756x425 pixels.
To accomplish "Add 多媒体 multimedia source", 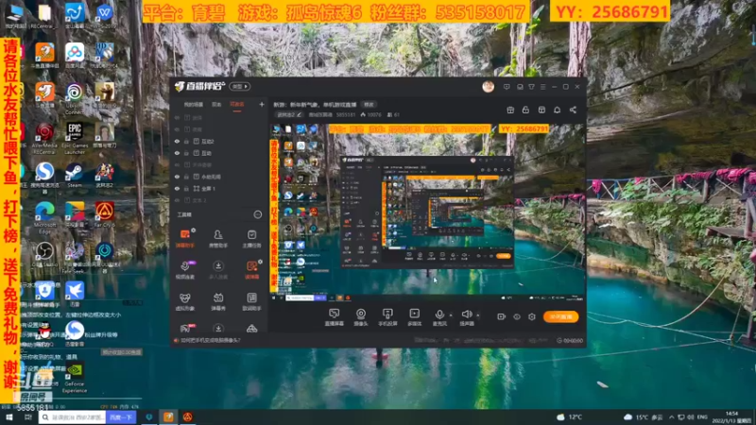I will coord(414,317).
